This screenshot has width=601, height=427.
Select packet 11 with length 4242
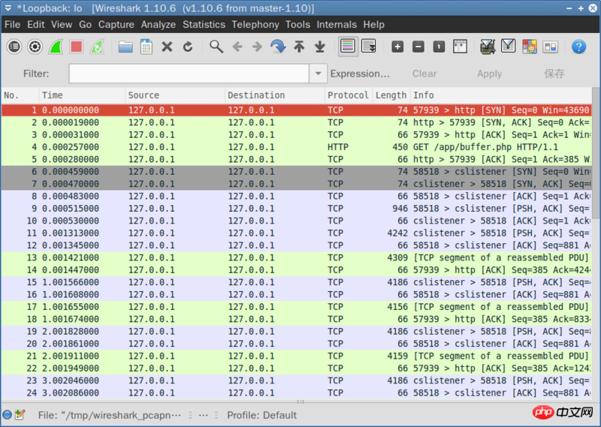click(x=296, y=233)
